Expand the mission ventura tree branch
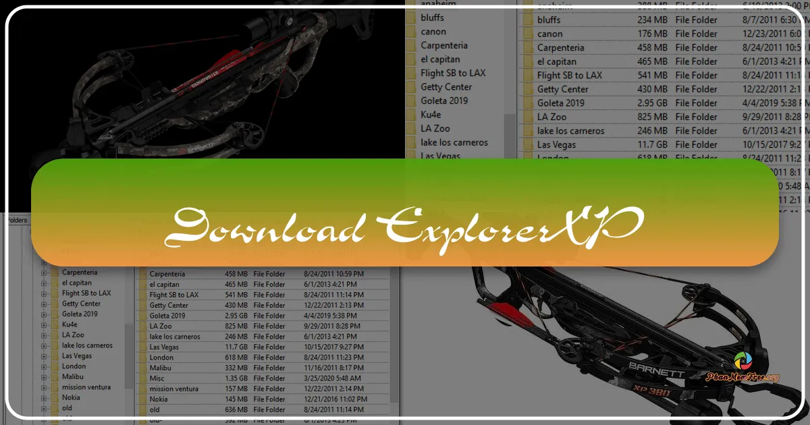The height and width of the screenshot is (425, 810). (x=43, y=387)
